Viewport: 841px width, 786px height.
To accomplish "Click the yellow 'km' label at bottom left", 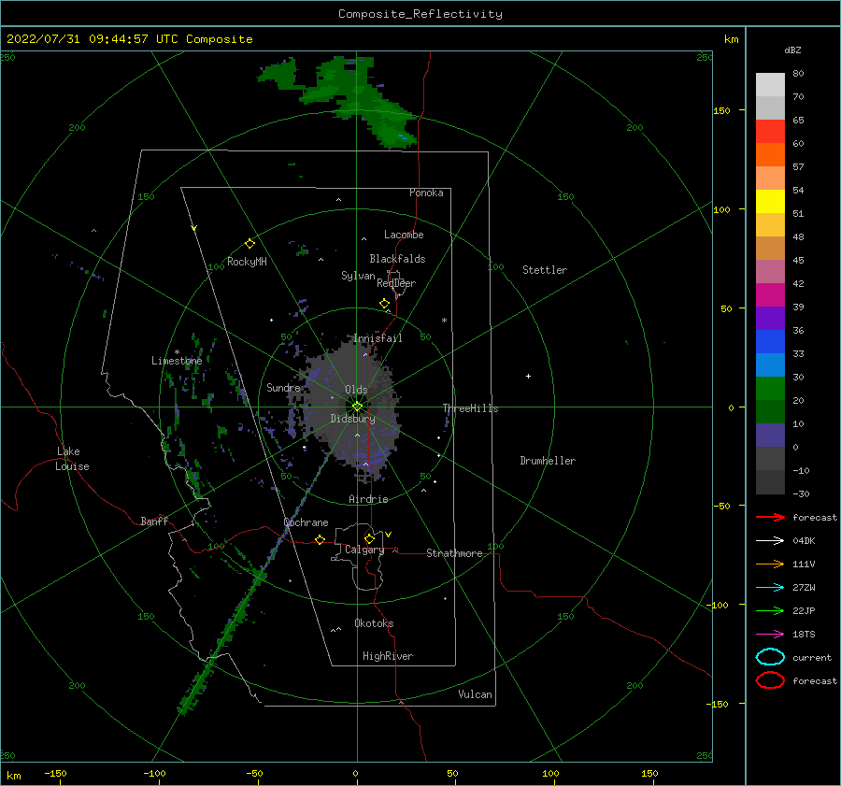I will [x=13, y=776].
